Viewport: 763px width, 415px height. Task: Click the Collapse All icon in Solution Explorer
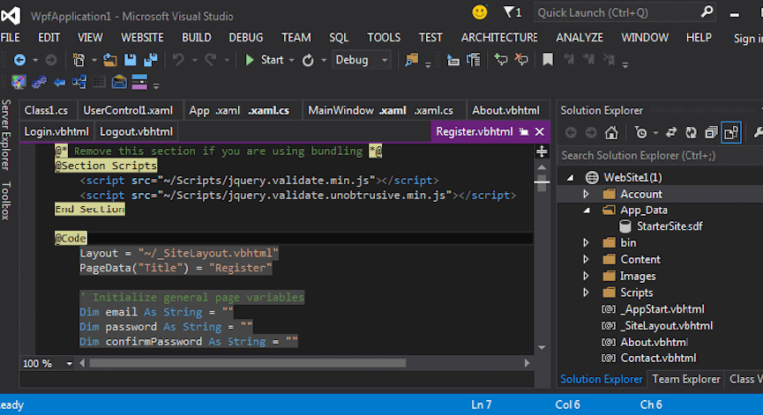click(x=711, y=132)
